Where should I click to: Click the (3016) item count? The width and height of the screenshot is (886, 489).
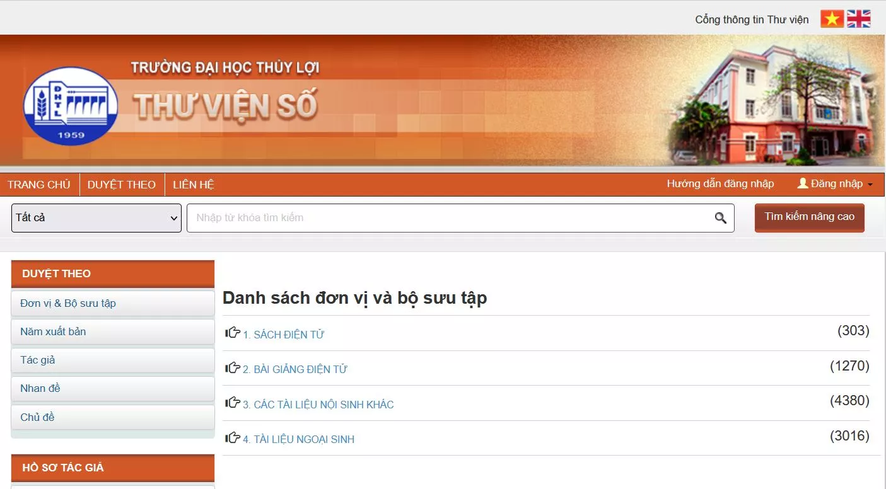(849, 435)
